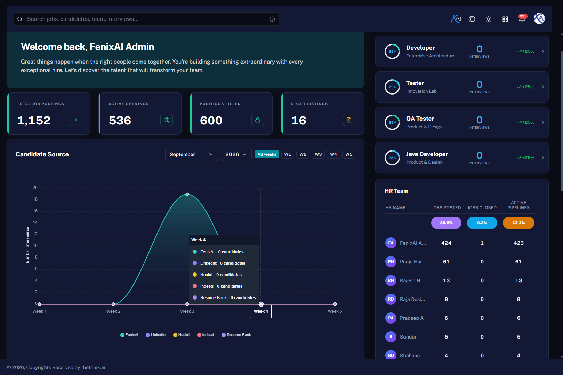Open the language globe icon
The height and width of the screenshot is (375, 563).
[x=472, y=19]
